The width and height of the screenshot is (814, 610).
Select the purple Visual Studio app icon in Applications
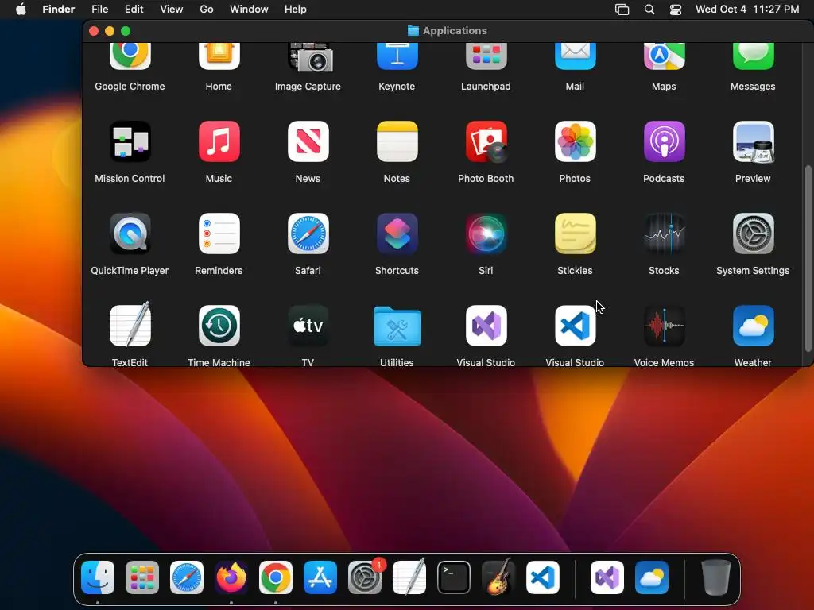(x=486, y=326)
